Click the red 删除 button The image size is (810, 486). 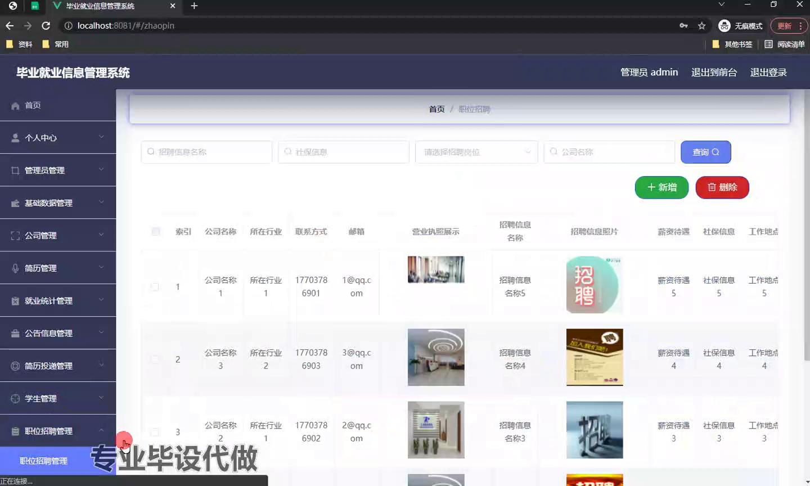click(722, 187)
